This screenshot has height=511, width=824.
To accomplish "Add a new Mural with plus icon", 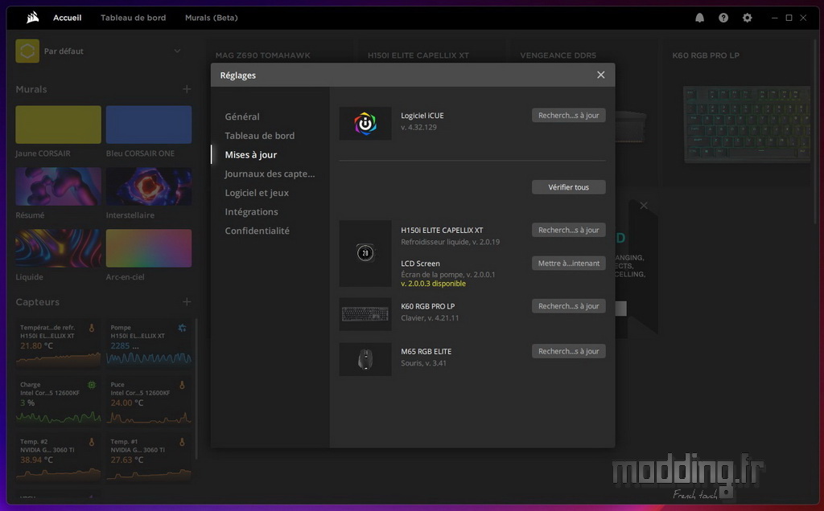I will (187, 89).
